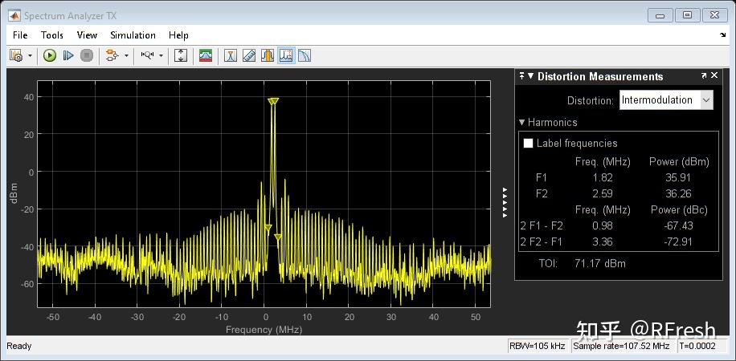Open the Spectrum Settings icon

tap(206, 55)
